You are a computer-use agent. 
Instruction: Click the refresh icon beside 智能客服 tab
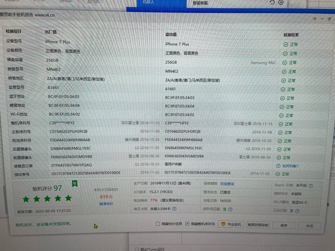[272, 3]
